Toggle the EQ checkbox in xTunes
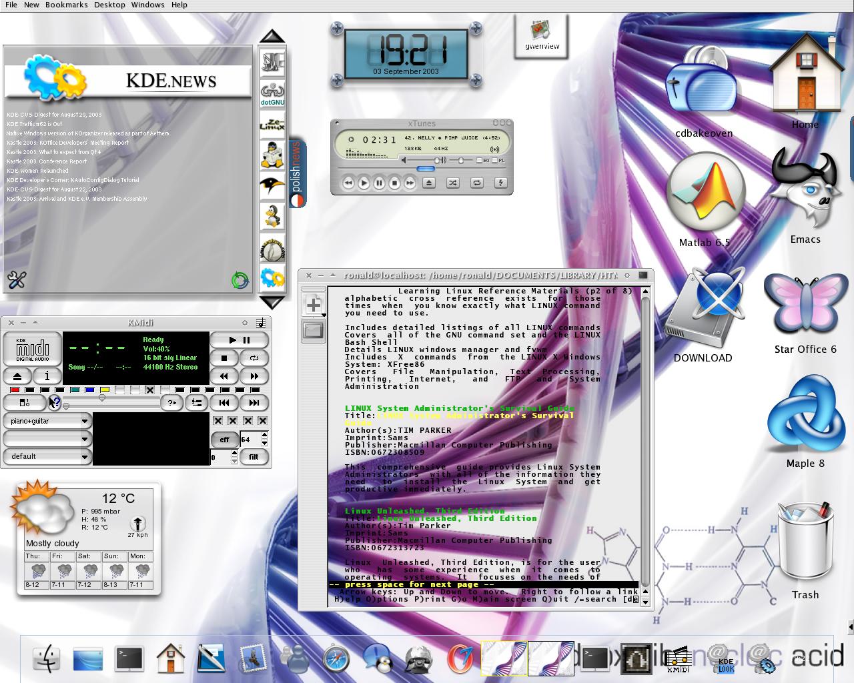The height and width of the screenshot is (683, 854). tap(479, 161)
